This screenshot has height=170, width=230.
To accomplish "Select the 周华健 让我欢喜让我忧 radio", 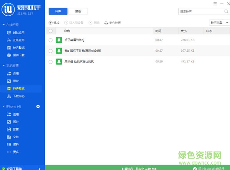I will [x=51, y=61].
